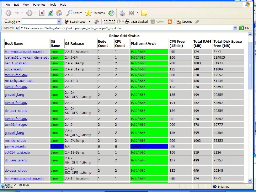Click the green Go arrow button

pos(241,28)
